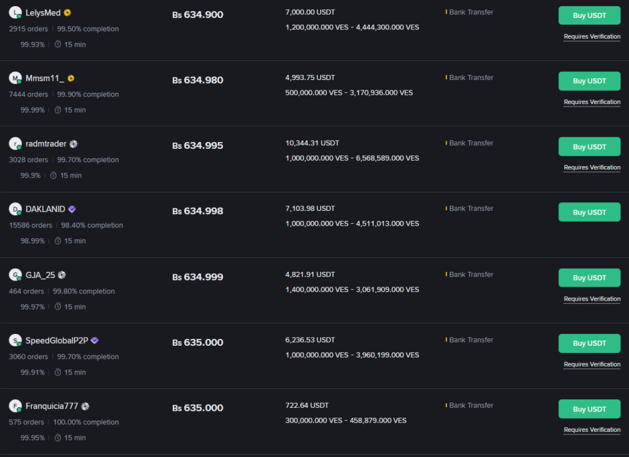
Task: Click the DAKLANID avatar icon
Action: point(15,209)
